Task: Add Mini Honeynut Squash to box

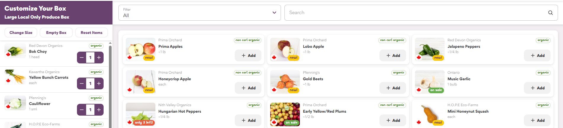Action: [537, 120]
